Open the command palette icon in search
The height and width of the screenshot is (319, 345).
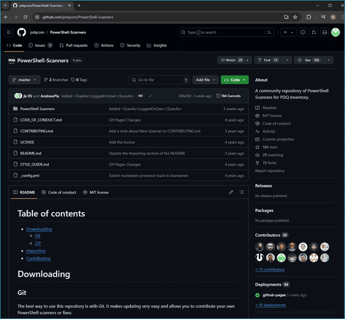coord(270,33)
